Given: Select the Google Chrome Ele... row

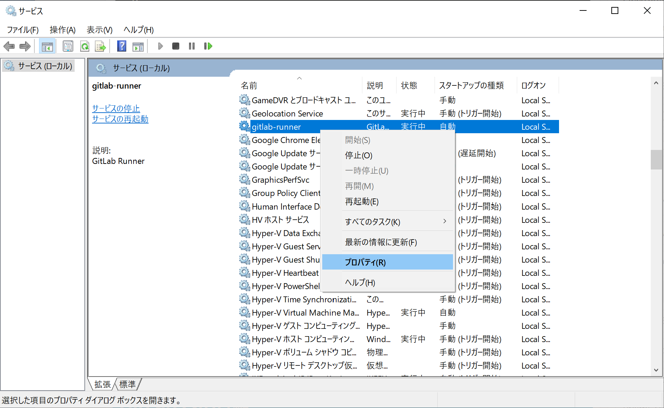Looking at the screenshot, I should [x=280, y=140].
